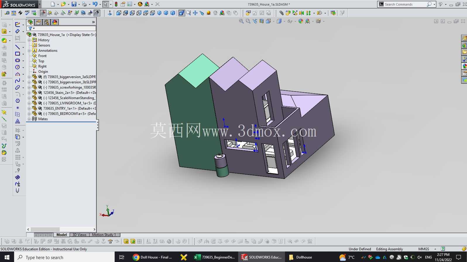Expand the panel tabs chevron

(93, 22)
